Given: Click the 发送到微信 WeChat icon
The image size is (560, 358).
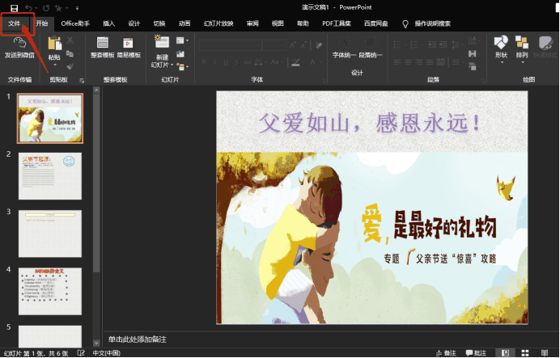Looking at the screenshot, I should pyautogui.click(x=19, y=44).
